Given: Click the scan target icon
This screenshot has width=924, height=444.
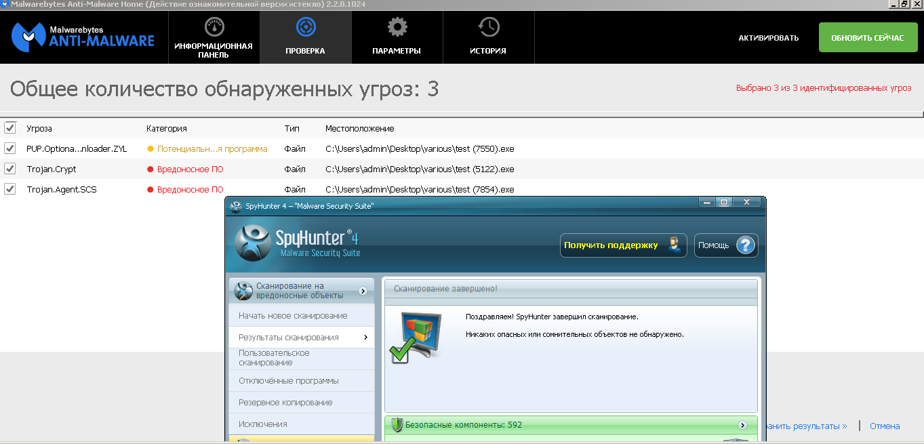Looking at the screenshot, I should [306, 27].
